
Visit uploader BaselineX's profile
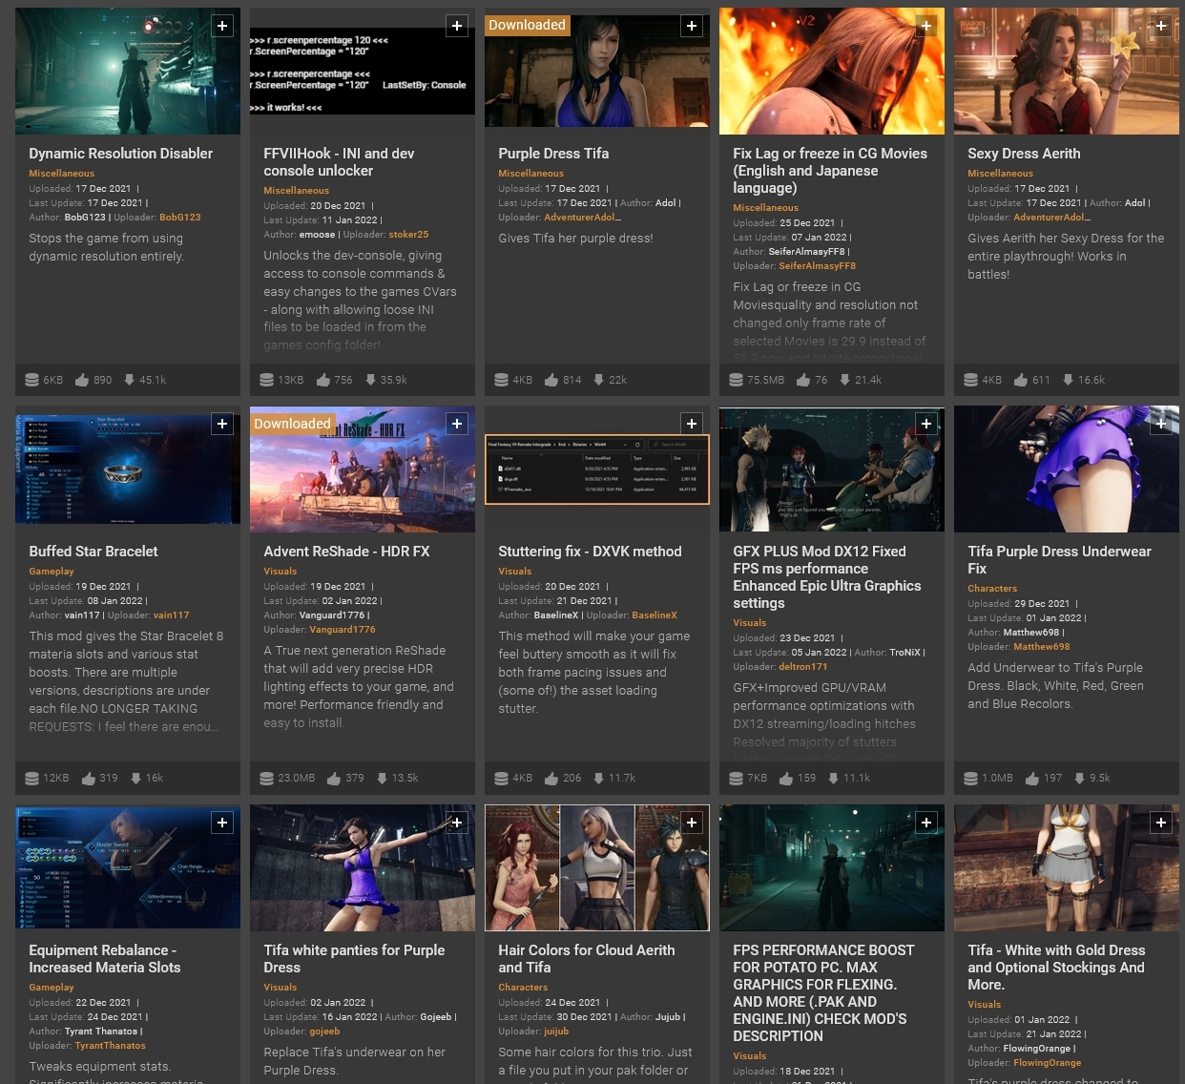point(655,615)
